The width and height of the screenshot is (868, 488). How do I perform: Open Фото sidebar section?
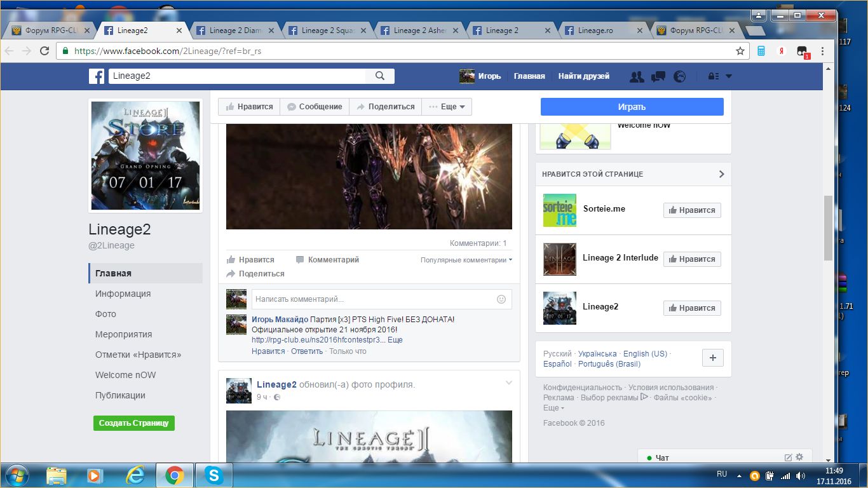coord(105,314)
